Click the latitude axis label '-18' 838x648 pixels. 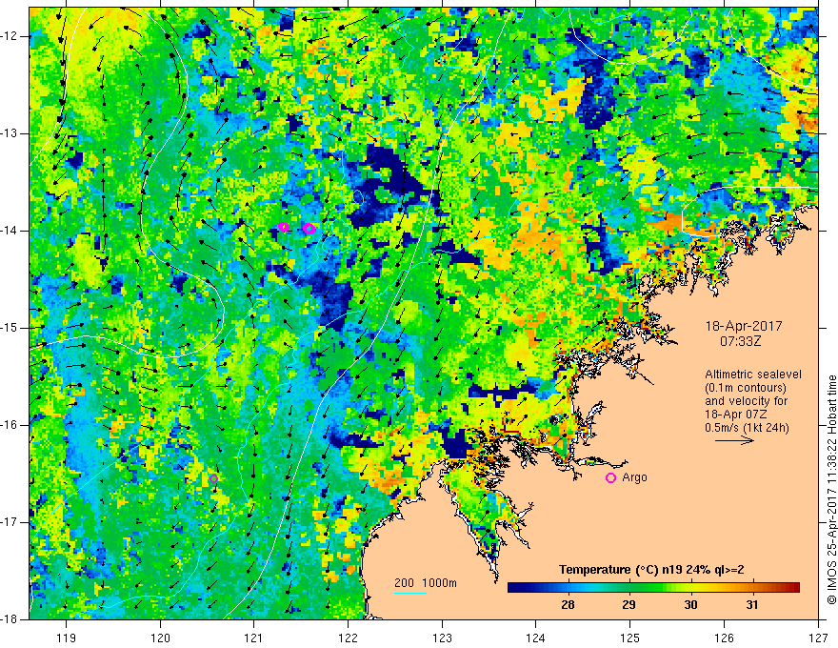click(x=10, y=619)
